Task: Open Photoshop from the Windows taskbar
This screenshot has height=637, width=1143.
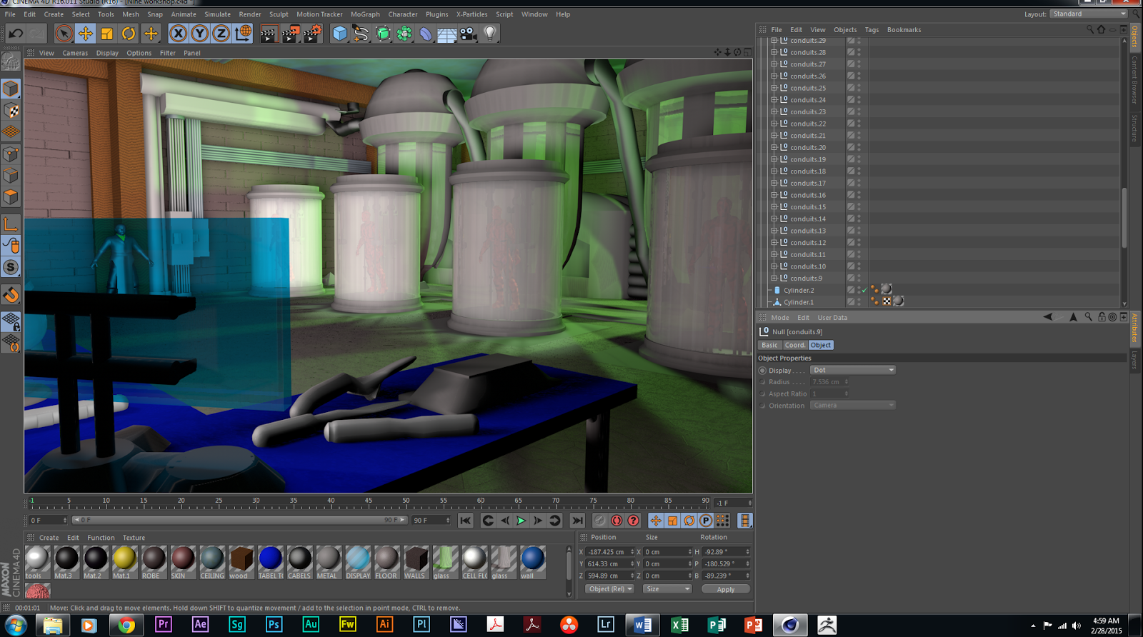Action: coord(274,625)
